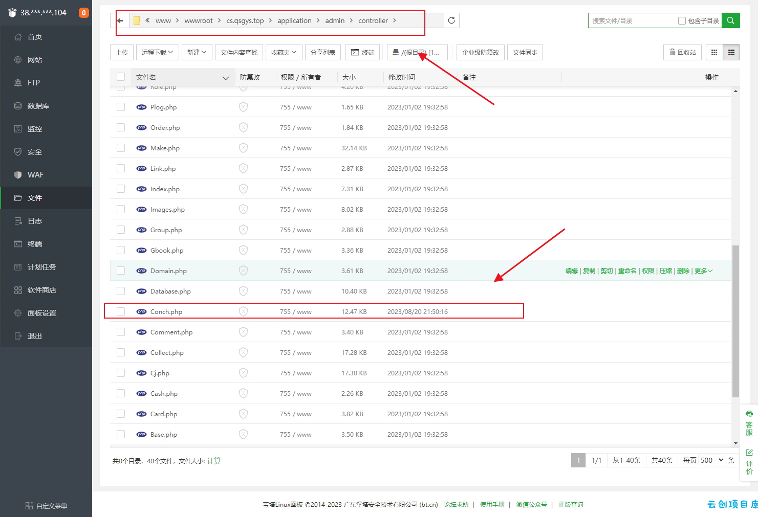Screen dimensions: 758x517
Task: Click the green search magnifier button
Action: (730, 20)
